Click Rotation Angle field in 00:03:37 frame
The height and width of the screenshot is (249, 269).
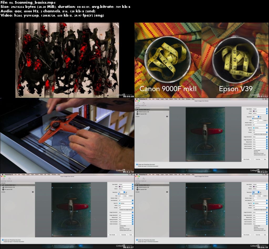120,198
